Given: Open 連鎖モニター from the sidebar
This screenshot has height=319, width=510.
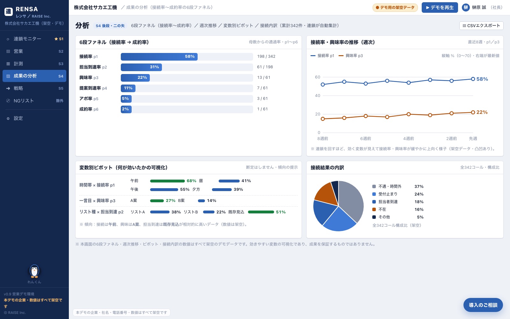Looking at the screenshot, I should click(34, 39).
